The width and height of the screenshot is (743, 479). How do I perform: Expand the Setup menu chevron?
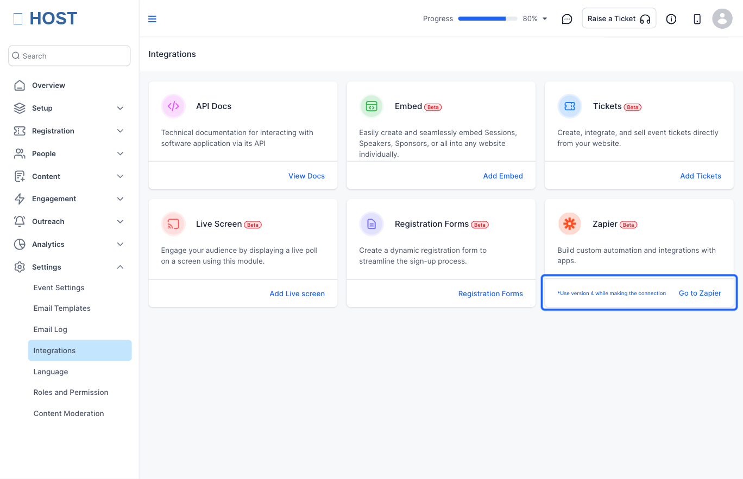pos(121,108)
